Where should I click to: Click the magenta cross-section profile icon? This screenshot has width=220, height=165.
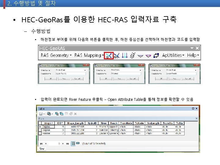pos(148,56)
